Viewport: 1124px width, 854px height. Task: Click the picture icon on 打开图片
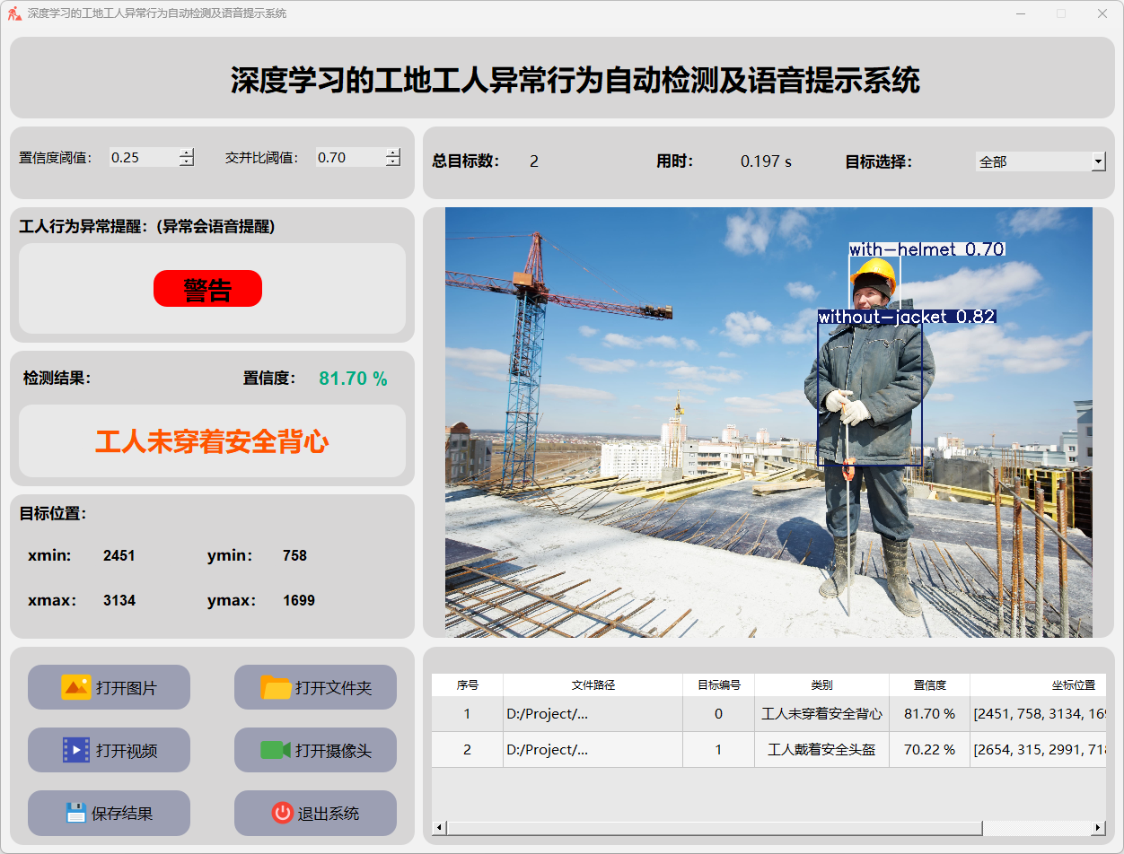click(x=75, y=687)
